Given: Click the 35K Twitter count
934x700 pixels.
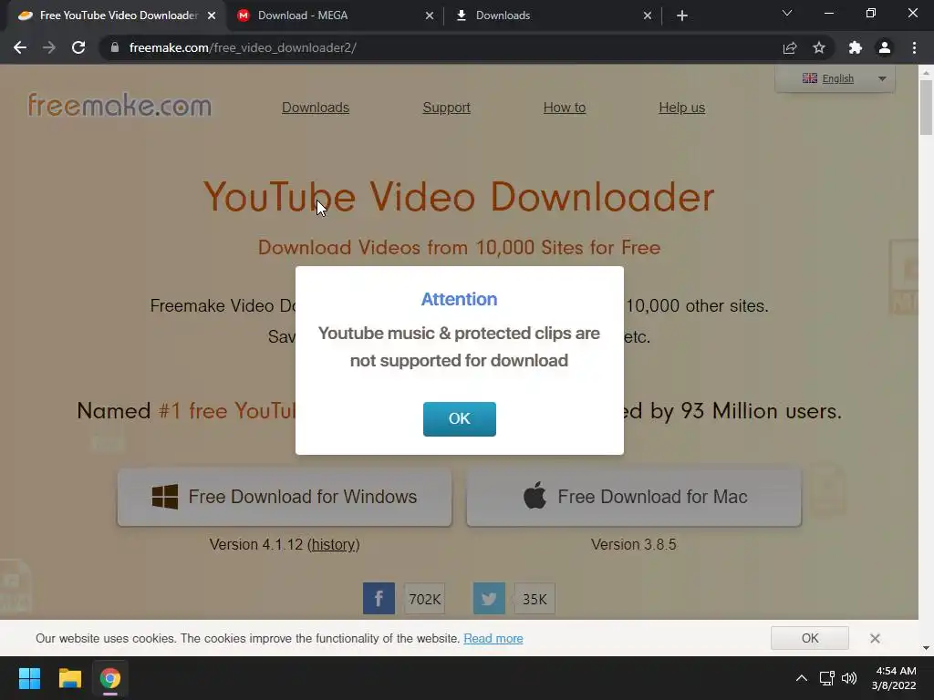Looking at the screenshot, I should point(534,599).
